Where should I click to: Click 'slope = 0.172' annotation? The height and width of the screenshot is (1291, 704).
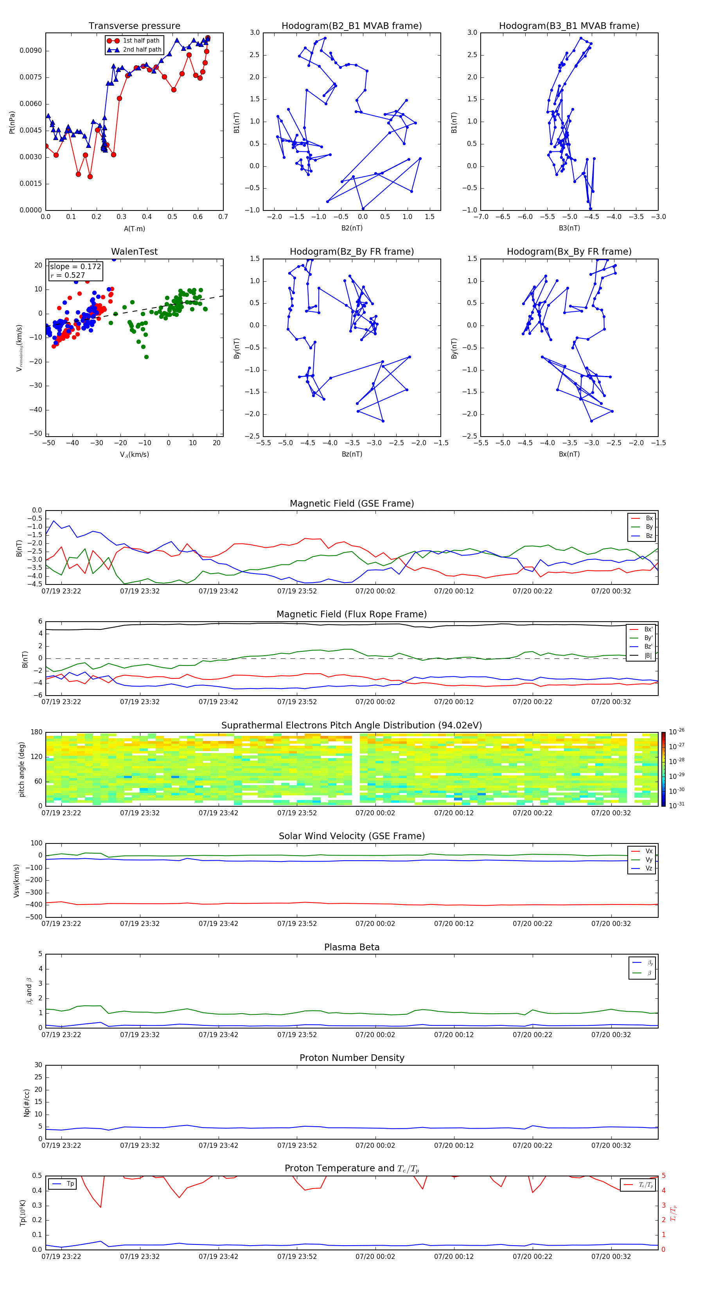75,267
